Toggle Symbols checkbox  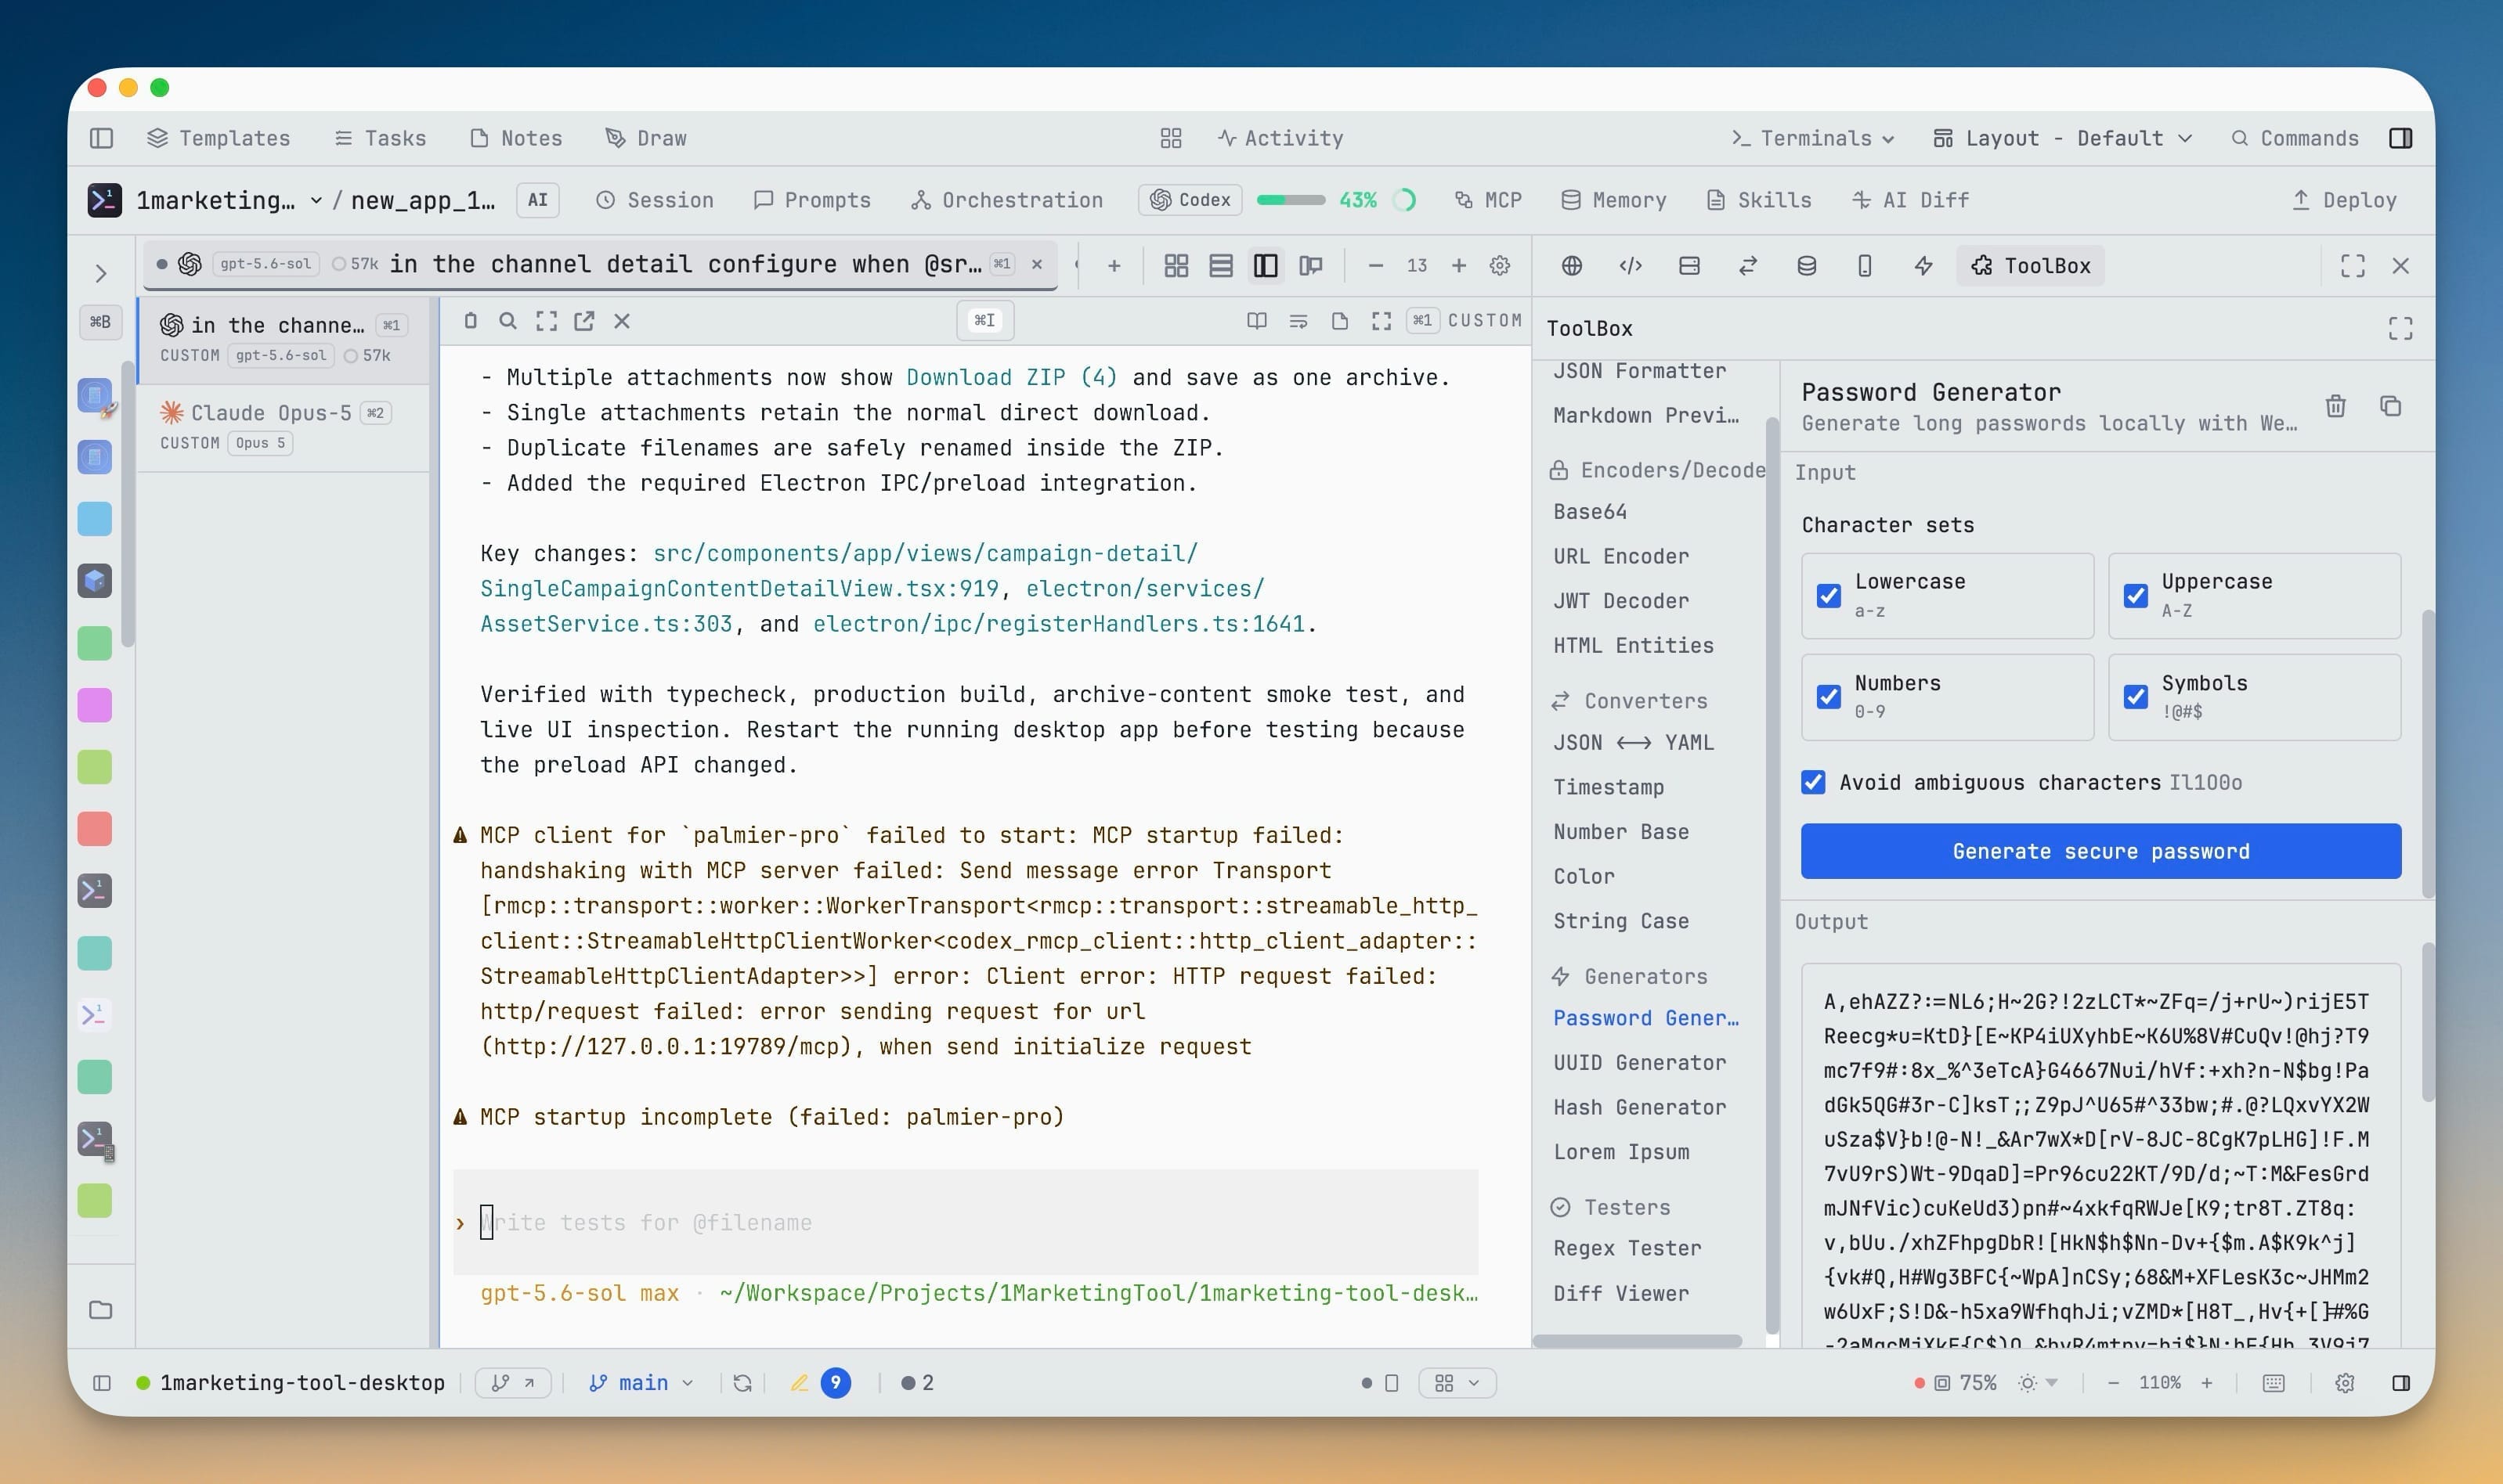pyautogui.click(x=2136, y=696)
